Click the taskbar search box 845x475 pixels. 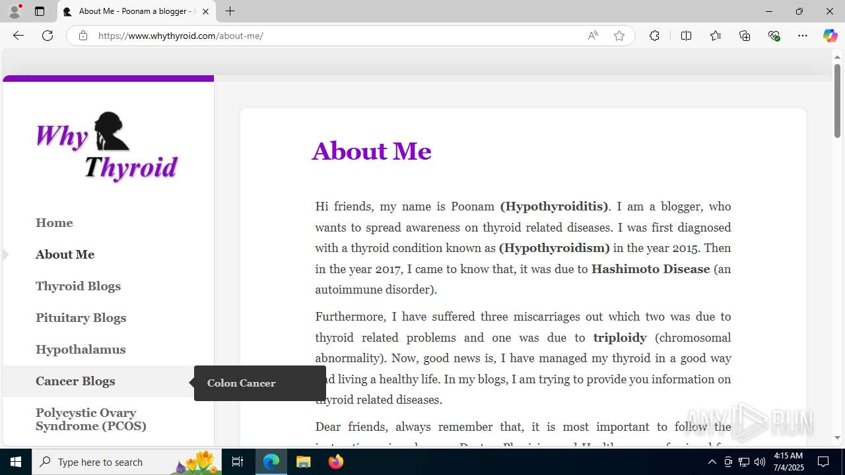(127, 462)
